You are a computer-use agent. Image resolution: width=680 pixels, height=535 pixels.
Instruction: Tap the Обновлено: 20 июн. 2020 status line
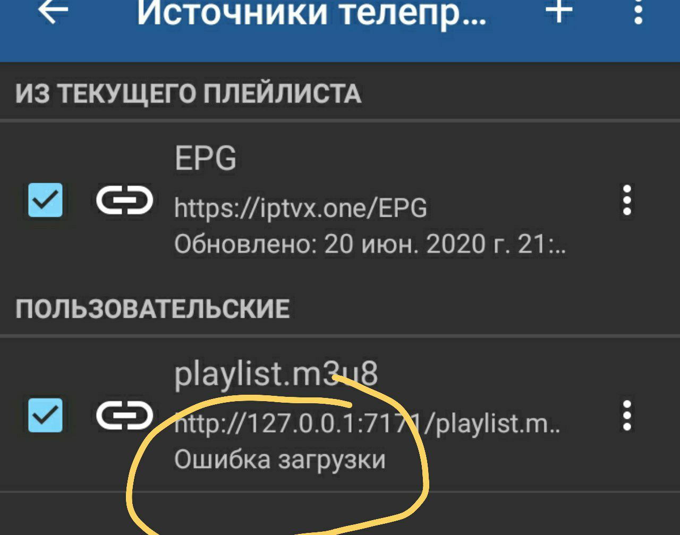click(x=370, y=244)
